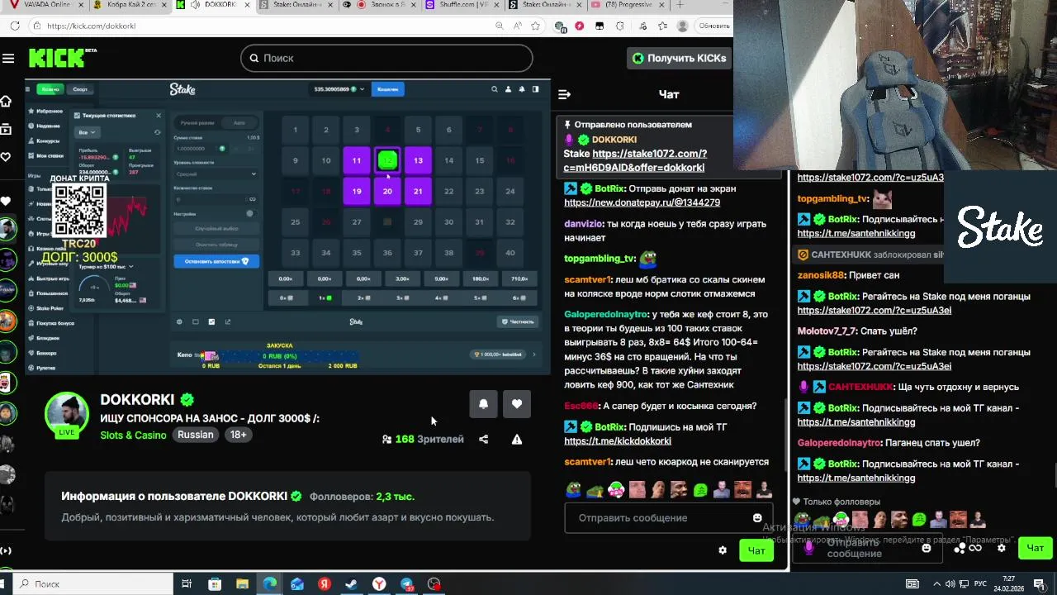Viewport: 1057px width, 595px height.
Task: Open the stake1072.com pinned link
Action: coord(635,160)
